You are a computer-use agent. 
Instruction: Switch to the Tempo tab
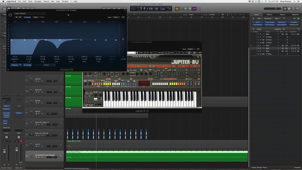click(282, 14)
